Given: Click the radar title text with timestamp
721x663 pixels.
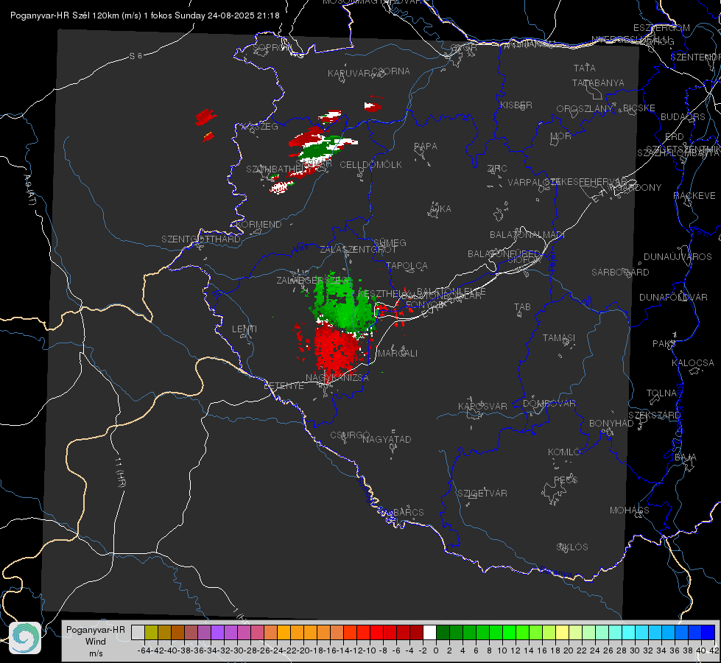Looking at the screenshot, I should (x=145, y=15).
